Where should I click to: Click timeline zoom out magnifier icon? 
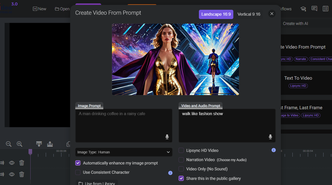(x=9, y=144)
